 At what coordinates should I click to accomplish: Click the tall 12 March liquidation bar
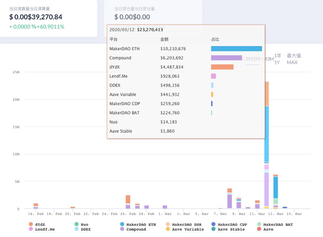(267, 145)
